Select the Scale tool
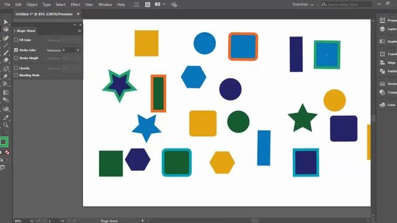397x223 pixels. [x=6, y=69]
